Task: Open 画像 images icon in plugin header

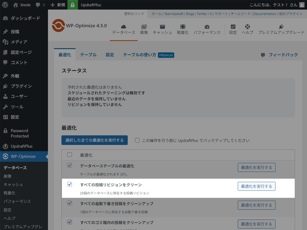Action: [x=144, y=27]
